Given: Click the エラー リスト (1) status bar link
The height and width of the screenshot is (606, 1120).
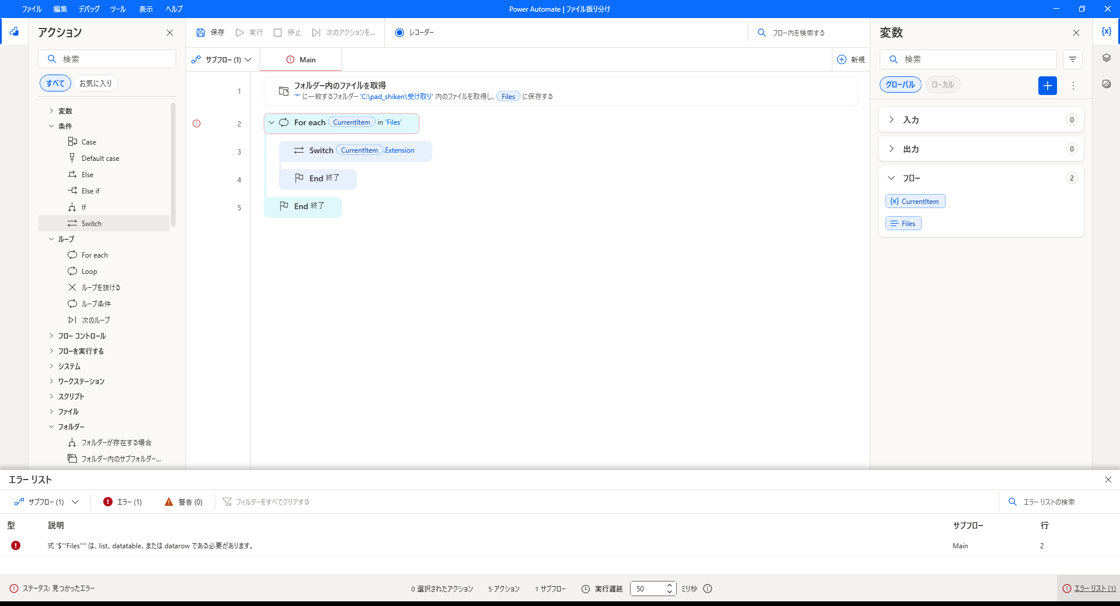Looking at the screenshot, I should pyautogui.click(x=1089, y=589).
